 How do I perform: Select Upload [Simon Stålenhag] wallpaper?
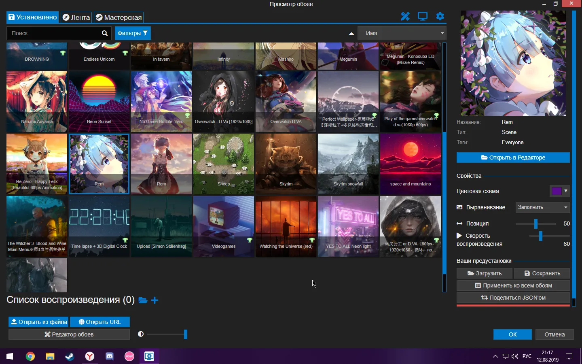161,226
